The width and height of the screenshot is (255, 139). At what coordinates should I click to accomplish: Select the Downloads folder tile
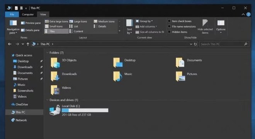[x=64, y=76]
